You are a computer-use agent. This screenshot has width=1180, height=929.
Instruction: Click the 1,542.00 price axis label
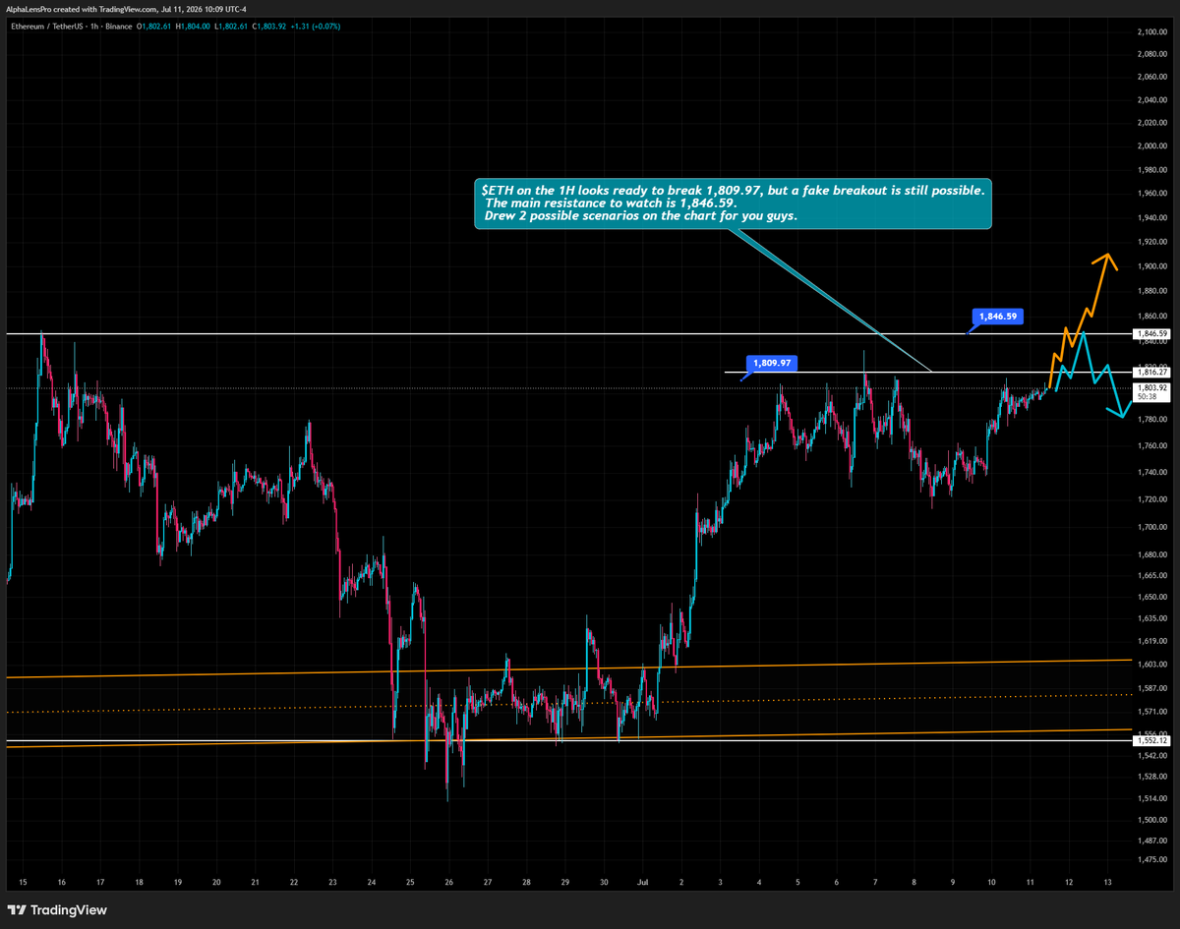coord(1151,756)
